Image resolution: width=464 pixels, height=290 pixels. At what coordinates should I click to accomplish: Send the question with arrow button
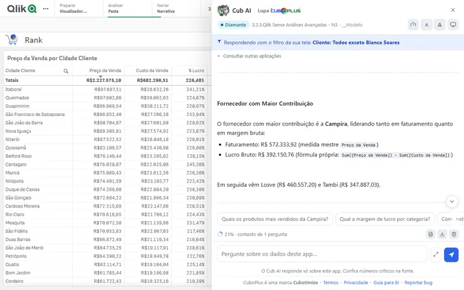(451, 255)
